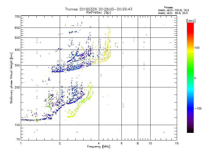Click the x-axis tick label "8"
The height and width of the screenshot is (156, 208).
tap(138, 143)
